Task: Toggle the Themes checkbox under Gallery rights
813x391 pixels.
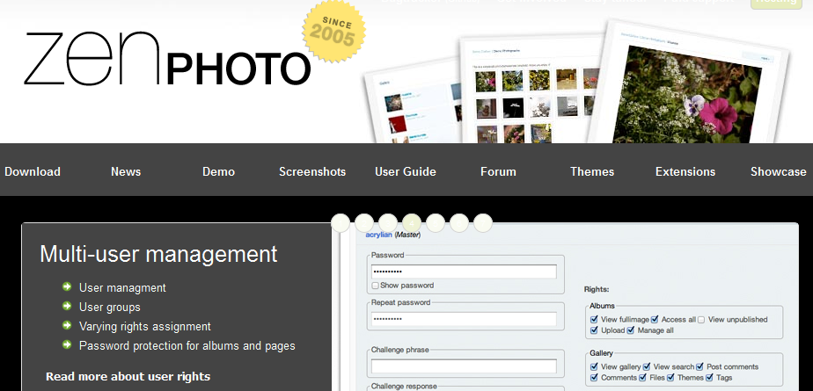Action: point(670,378)
